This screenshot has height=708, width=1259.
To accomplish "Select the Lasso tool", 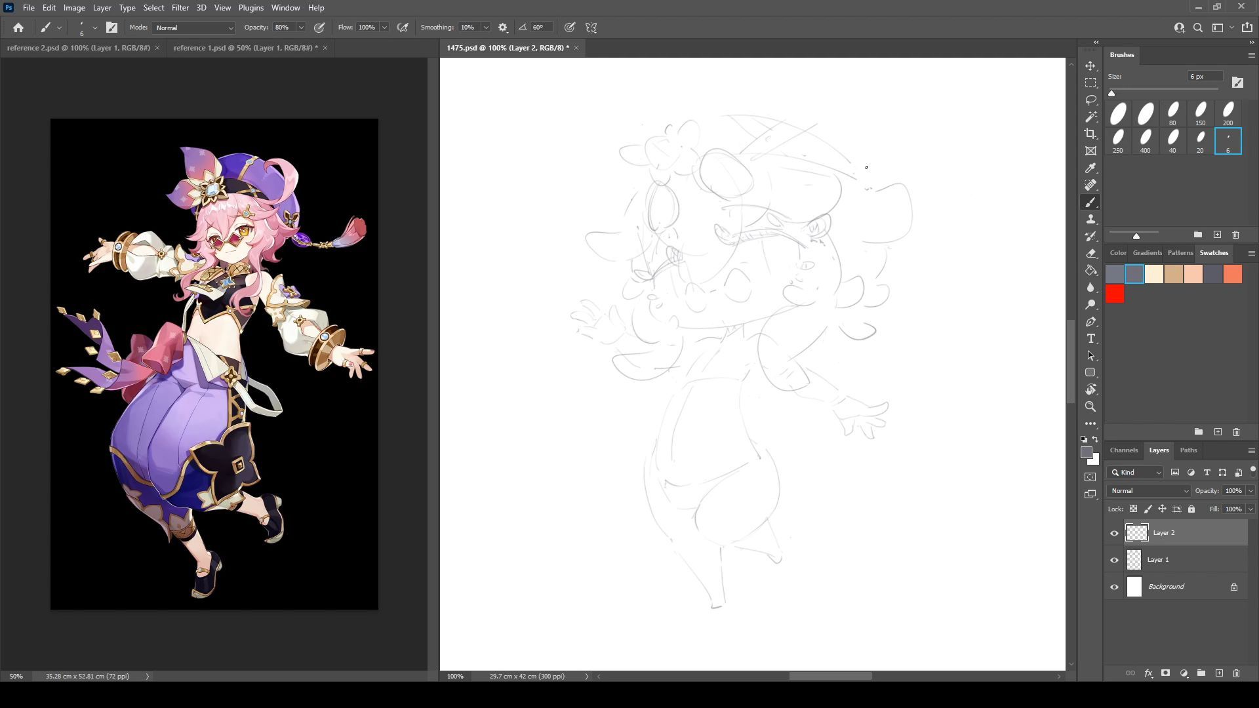I will coord(1090,100).
